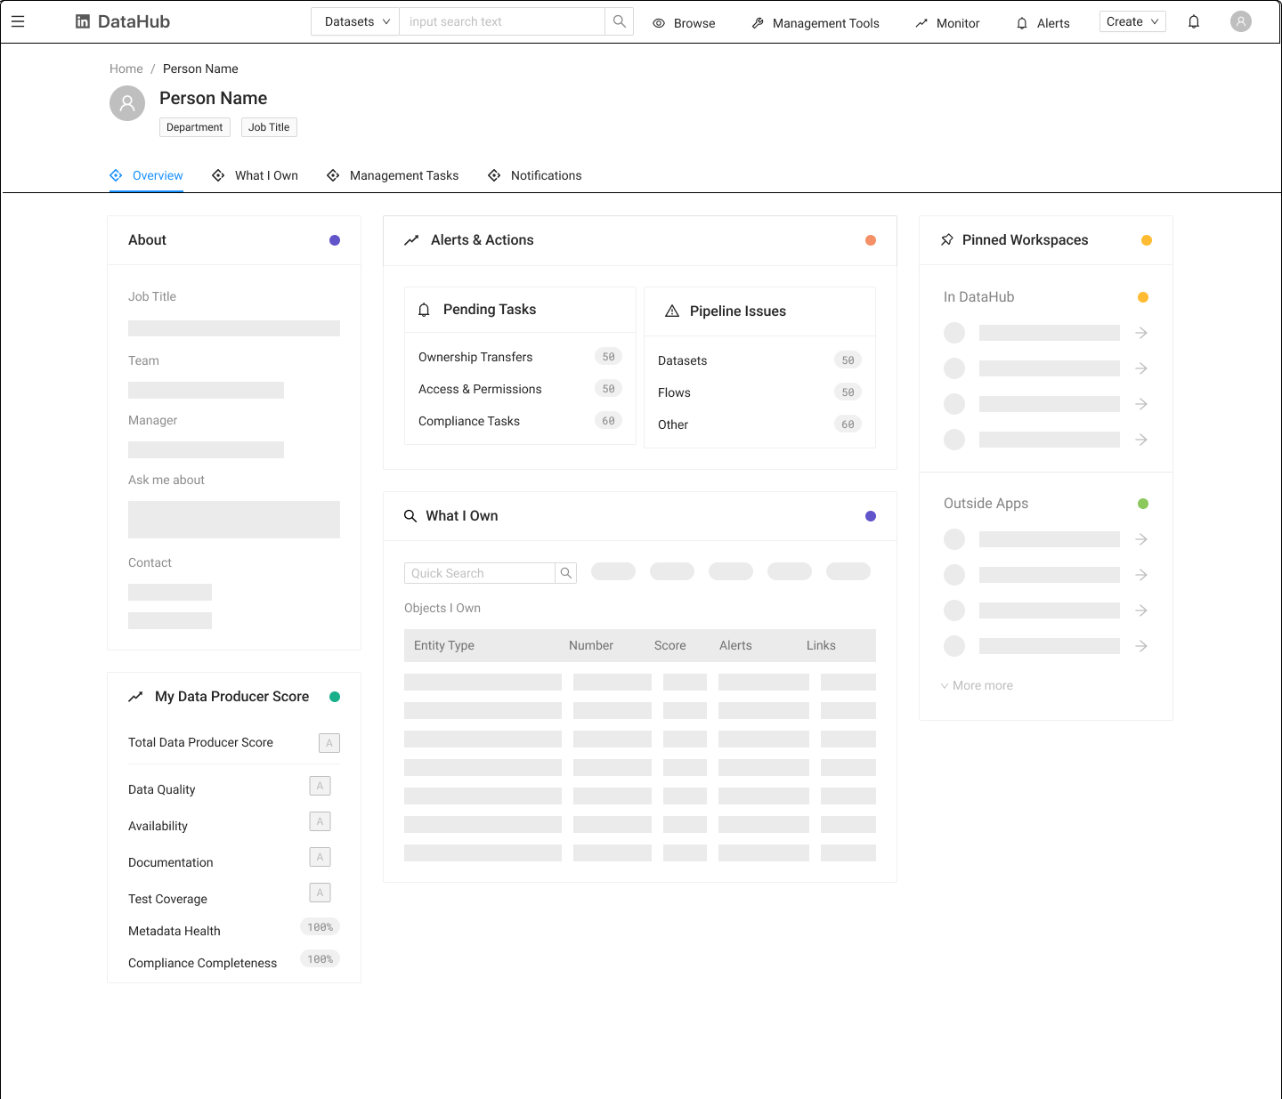The width and height of the screenshot is (1282, 1099).
Task: Click the Department tag
Action: [195, 127]
